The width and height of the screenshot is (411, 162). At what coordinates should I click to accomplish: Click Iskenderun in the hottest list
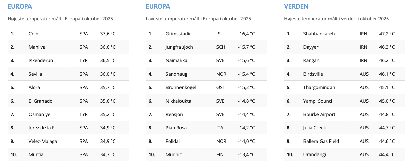coord(41,60)
